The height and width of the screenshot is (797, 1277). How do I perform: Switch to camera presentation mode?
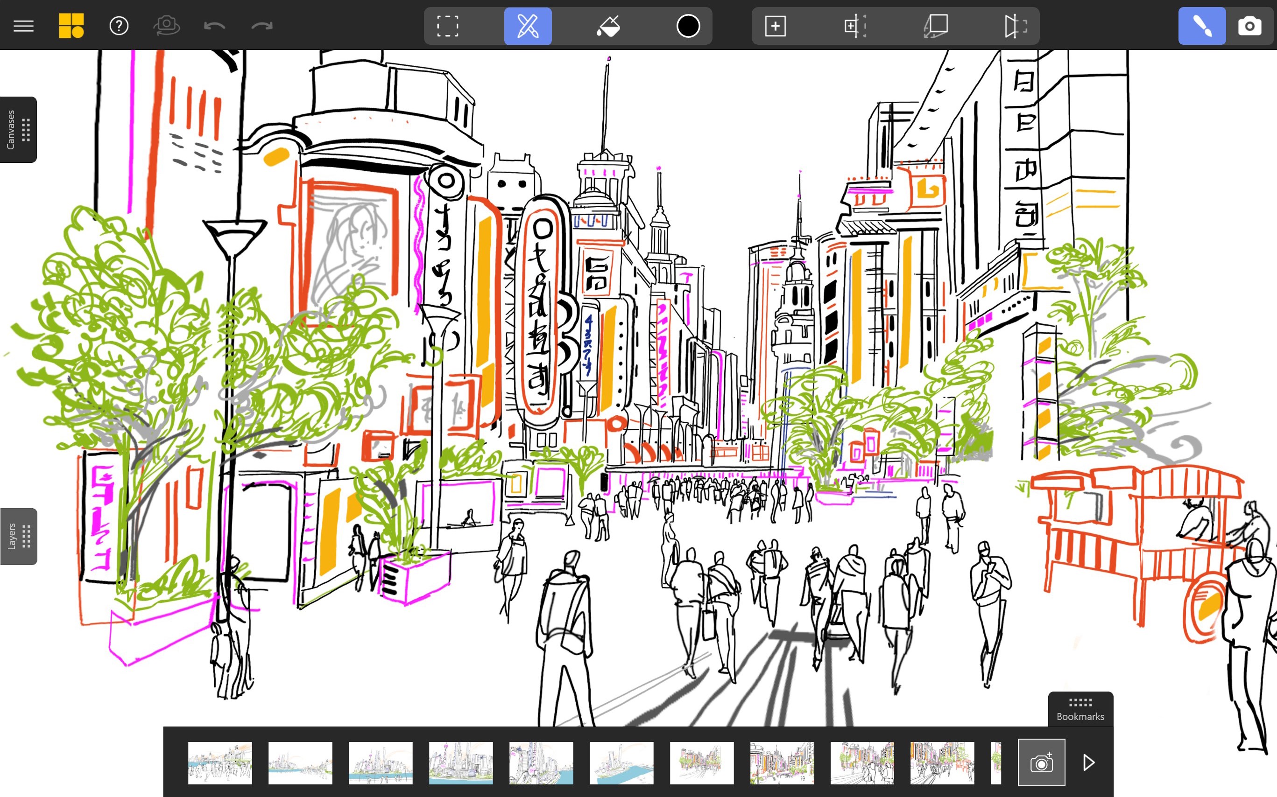[1249, 25]
